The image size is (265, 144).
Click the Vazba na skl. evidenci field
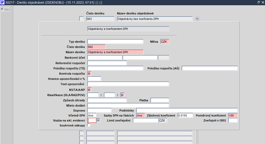[92, 120]
